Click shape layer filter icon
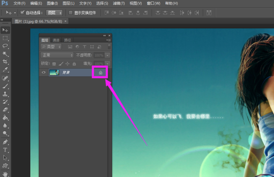Viewport: 274px width, 177px height. [x=92, y=47]
